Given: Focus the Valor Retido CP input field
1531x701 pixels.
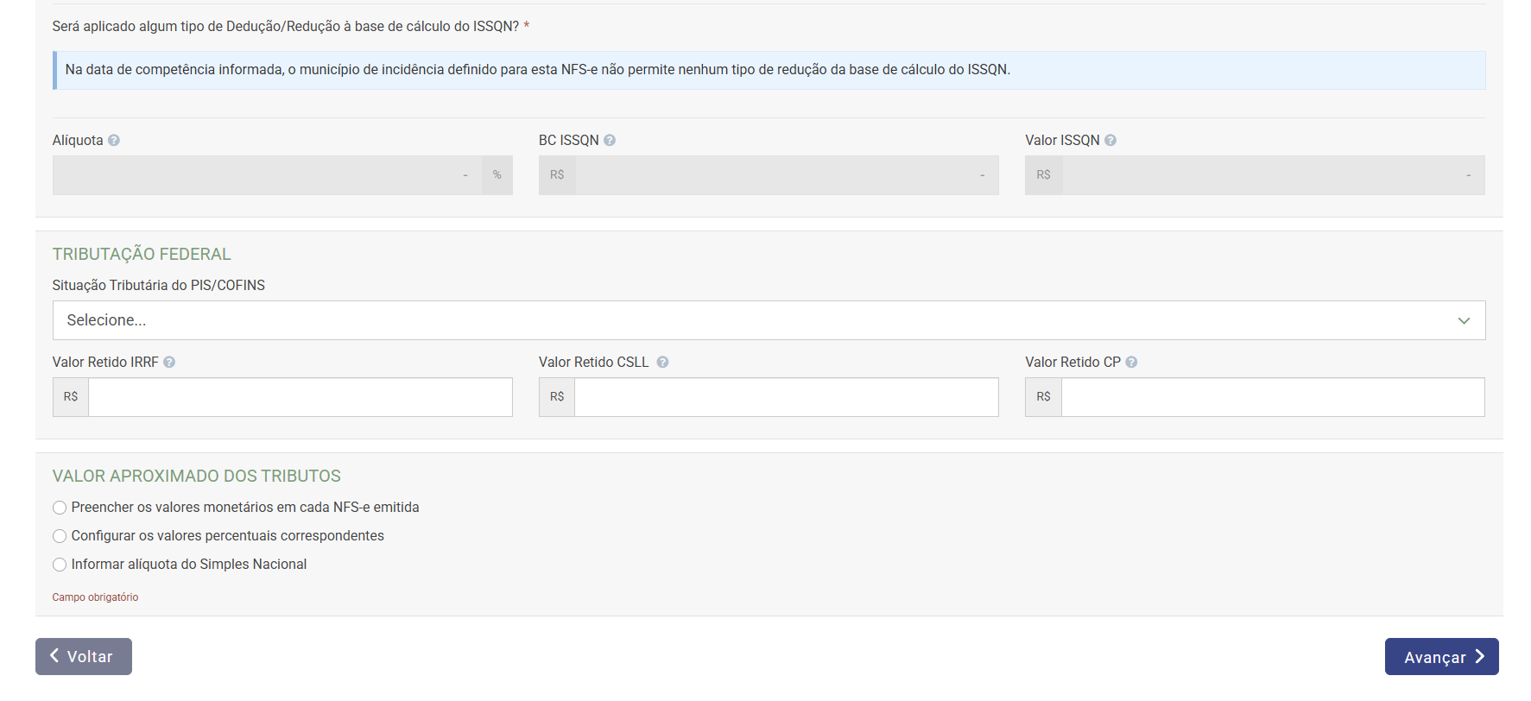Looking at the screenshot, I should (1272, 397).
